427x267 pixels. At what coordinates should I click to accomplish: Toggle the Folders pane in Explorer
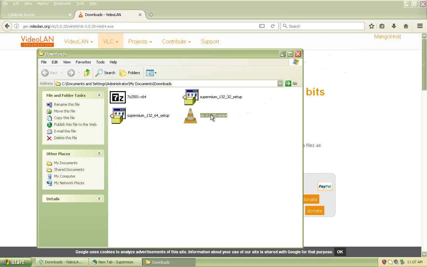(x=130, y=73)
